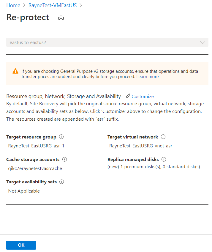Expand the region dropdown chevron
212x252 pixels.
pyautogui.click(x=203, y=42)
